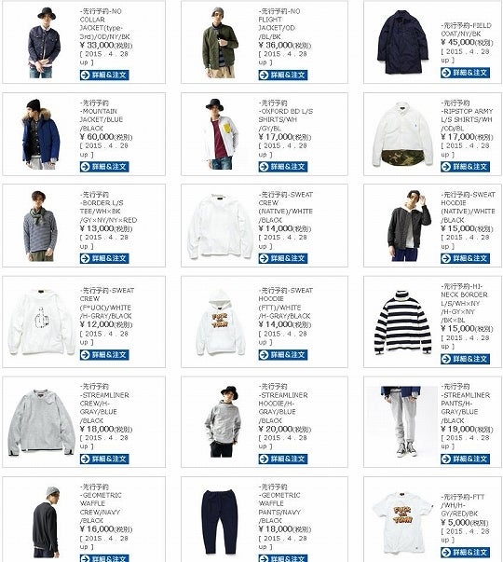Open the white FTT t-shirt product image
This screenshot has width=503, height=562.
[402, 525]
